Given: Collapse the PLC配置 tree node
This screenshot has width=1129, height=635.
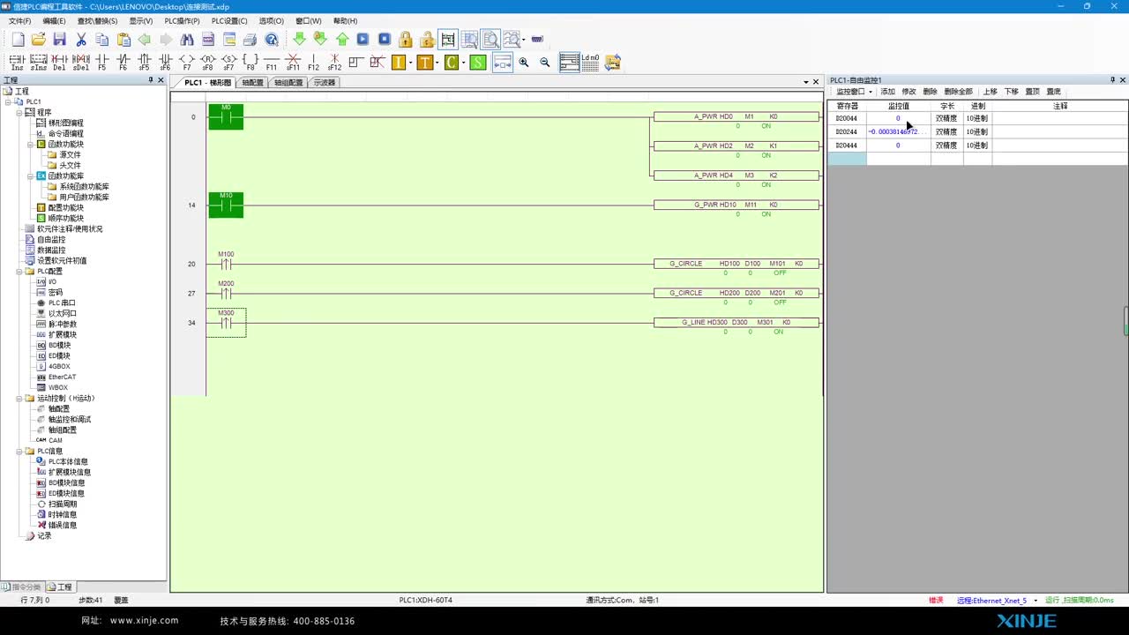Looking at the screenshot, I should [x=19, y=271].
